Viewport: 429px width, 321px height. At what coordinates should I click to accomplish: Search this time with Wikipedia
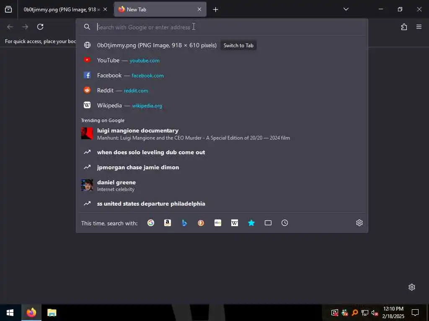pyautogui.click(x=235, y=223)
